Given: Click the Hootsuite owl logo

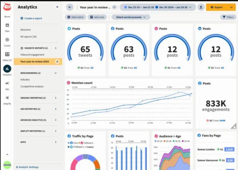Looking at the screenshot, I should click(7, 7).
